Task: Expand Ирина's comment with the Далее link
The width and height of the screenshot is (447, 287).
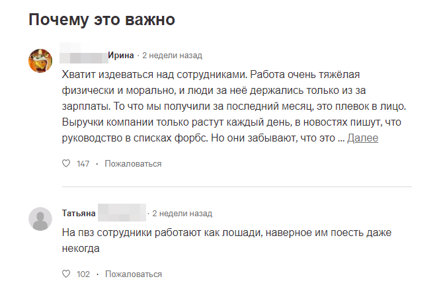Action: click(362, 138)
